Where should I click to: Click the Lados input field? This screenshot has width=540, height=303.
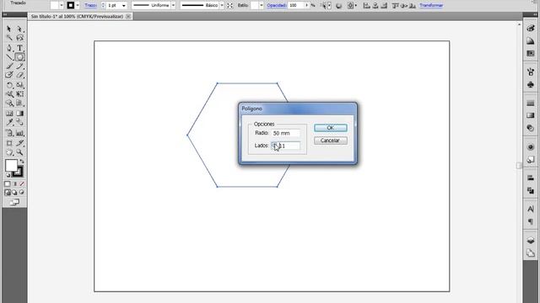(x=285, y=146)
